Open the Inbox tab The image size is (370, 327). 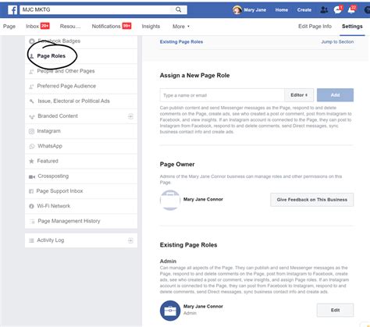point(37,27)
